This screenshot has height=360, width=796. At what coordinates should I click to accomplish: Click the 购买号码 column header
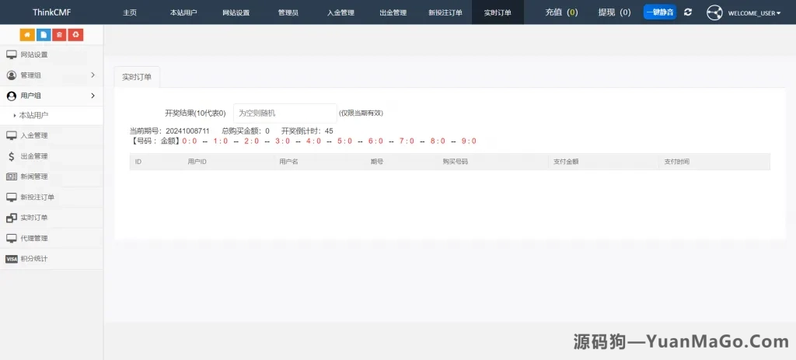pos(455,162)
